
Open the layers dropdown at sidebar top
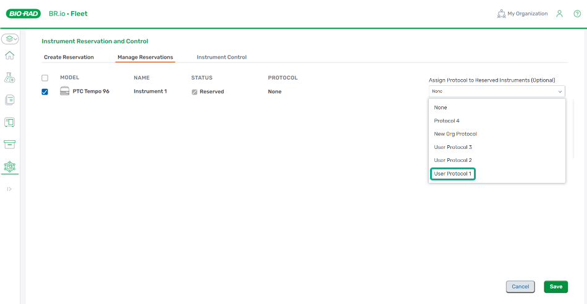10,39
